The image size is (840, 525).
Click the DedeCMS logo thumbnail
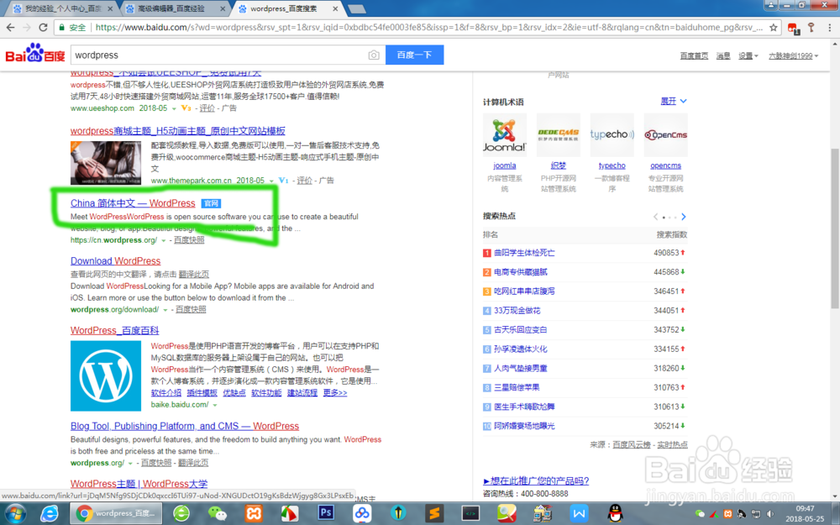pyautogui.click(x=559, y=135)
